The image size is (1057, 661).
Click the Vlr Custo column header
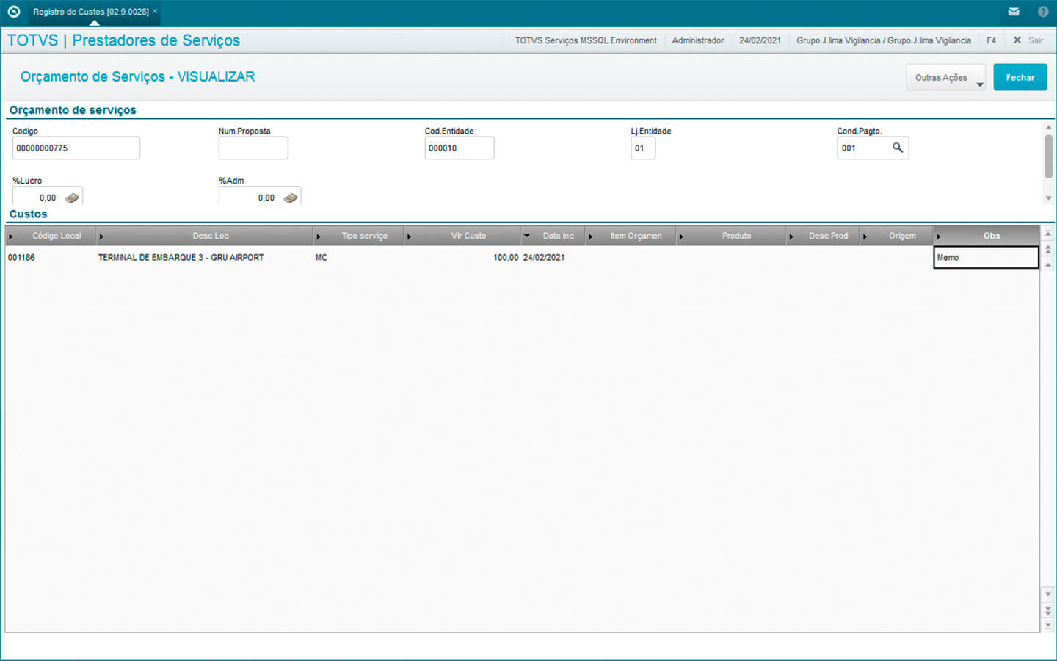click(468, 236)
